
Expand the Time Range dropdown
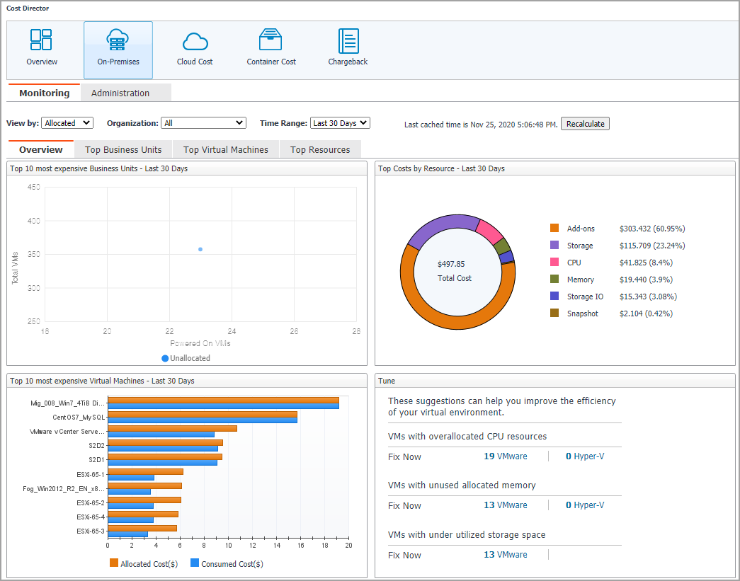coord(340,123)
